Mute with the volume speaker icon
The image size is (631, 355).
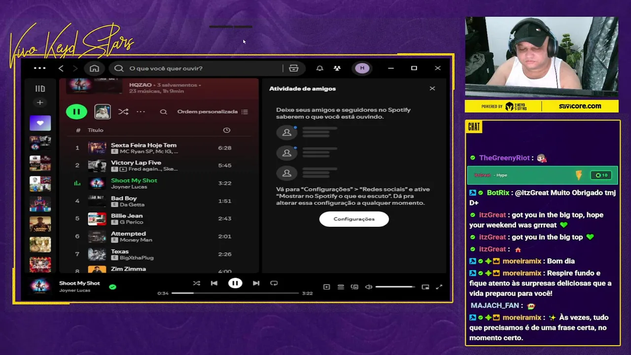[x=368, y=287]
